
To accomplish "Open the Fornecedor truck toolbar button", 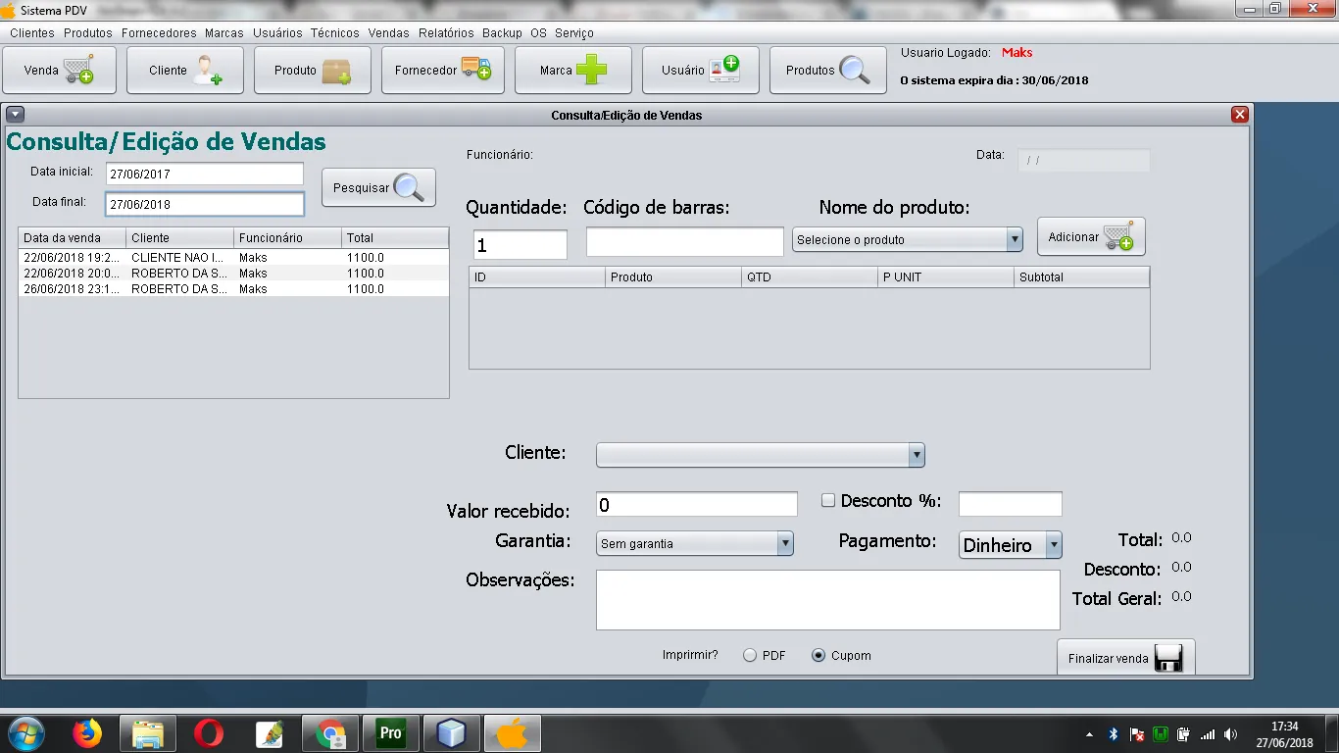I will [x=442, y=71].
